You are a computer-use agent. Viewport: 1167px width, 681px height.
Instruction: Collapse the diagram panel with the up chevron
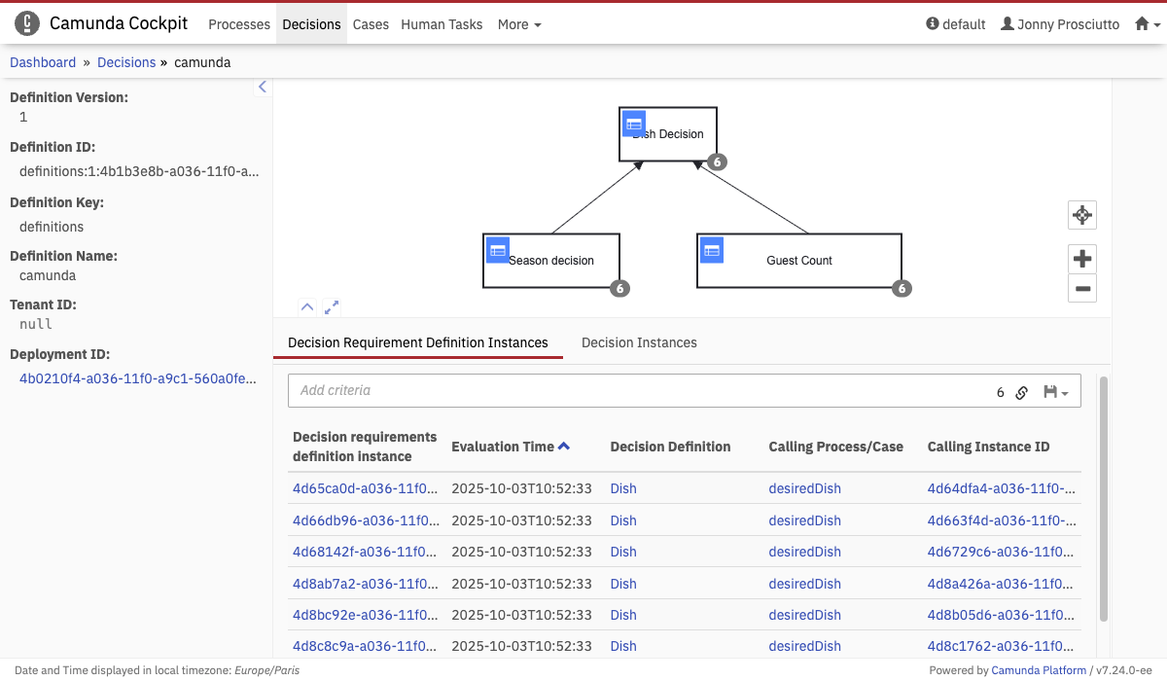pos(307,306)
